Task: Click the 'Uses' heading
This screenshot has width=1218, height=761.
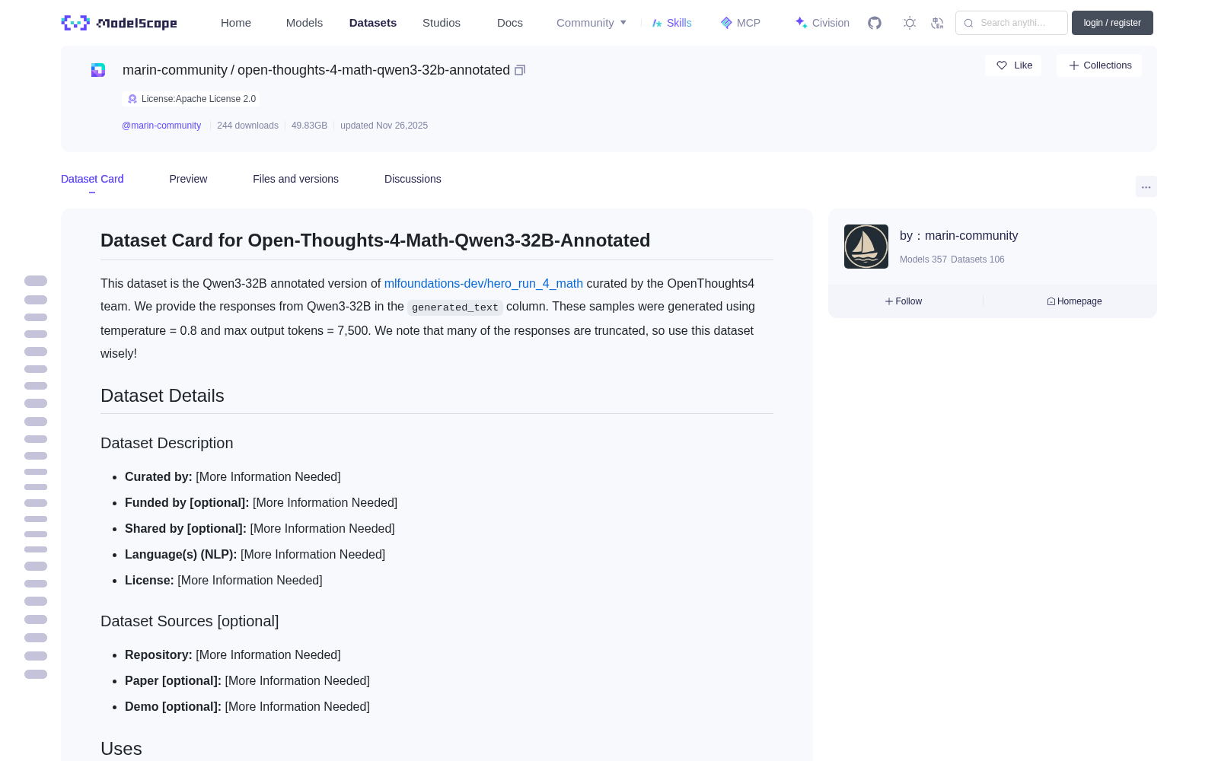Action: point(121,749)
